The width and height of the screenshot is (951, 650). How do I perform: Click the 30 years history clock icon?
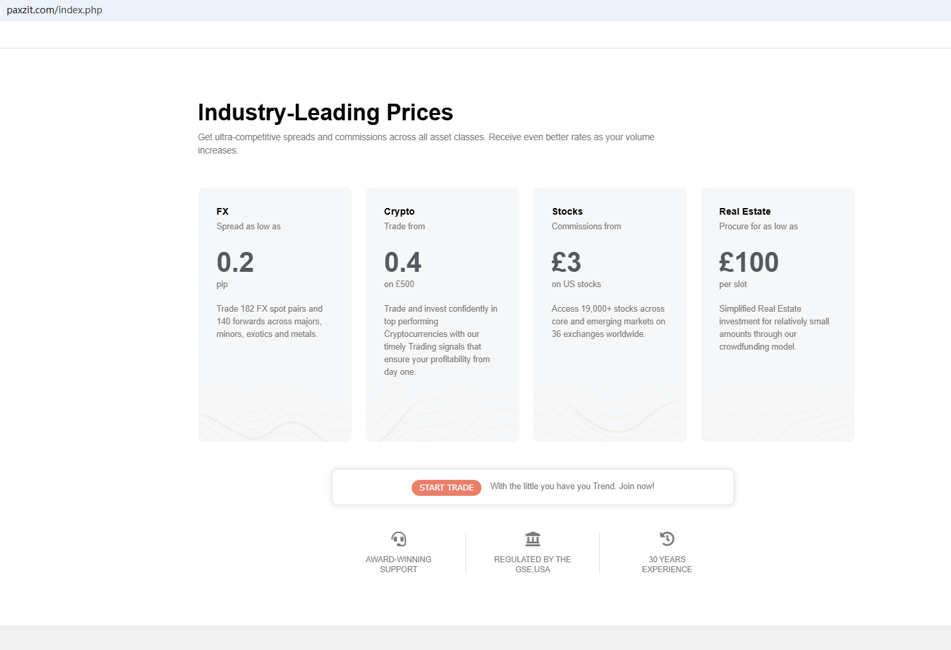pos(667,538)
